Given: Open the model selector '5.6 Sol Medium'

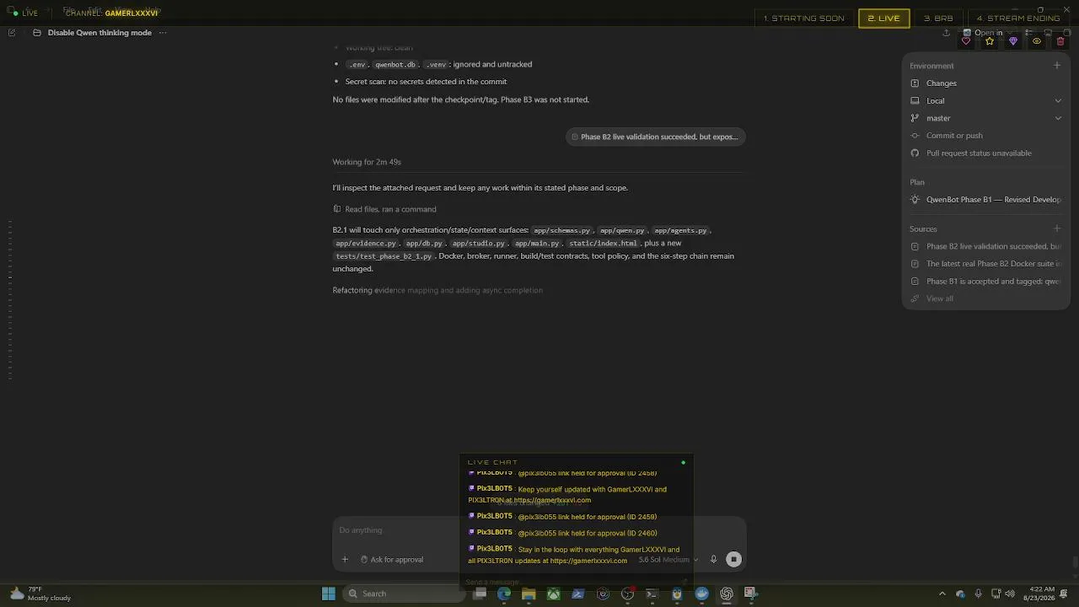Looking at the screenshot, I should 668,560.
